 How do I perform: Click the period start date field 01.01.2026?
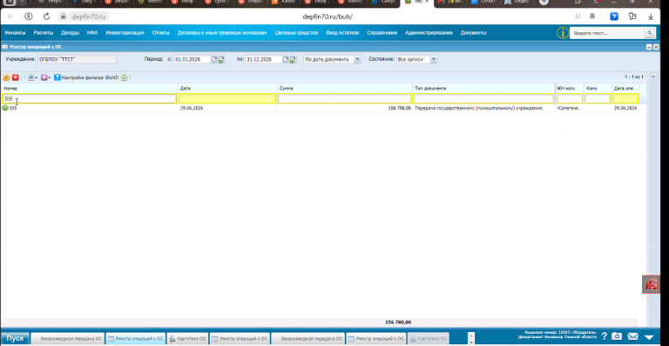coord(192,59)
